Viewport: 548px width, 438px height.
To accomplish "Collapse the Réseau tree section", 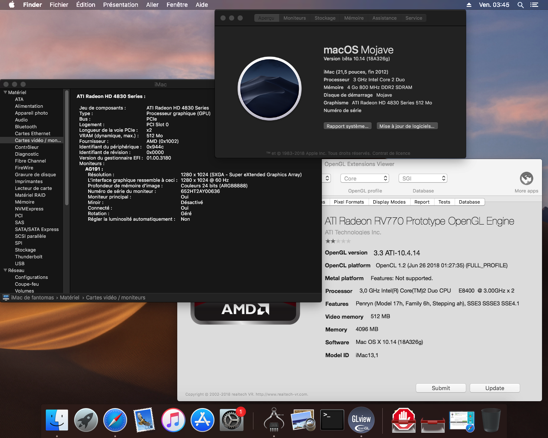I will pyautogui.click(x=5, y=270).
